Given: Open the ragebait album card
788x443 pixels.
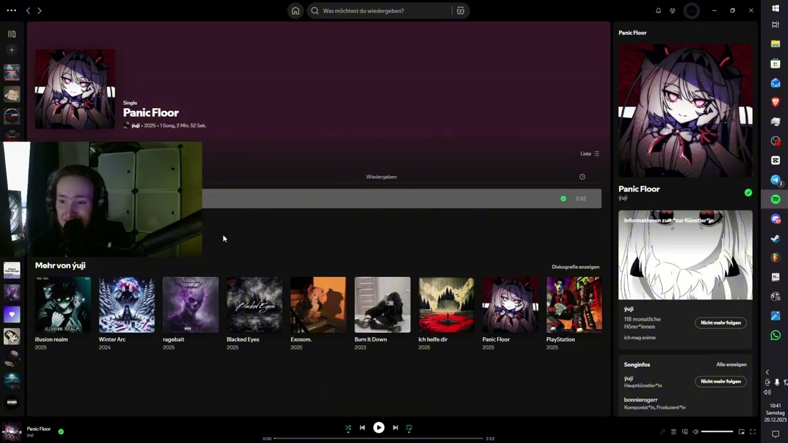Looking at the screenshot, I should tap(190, 314).
